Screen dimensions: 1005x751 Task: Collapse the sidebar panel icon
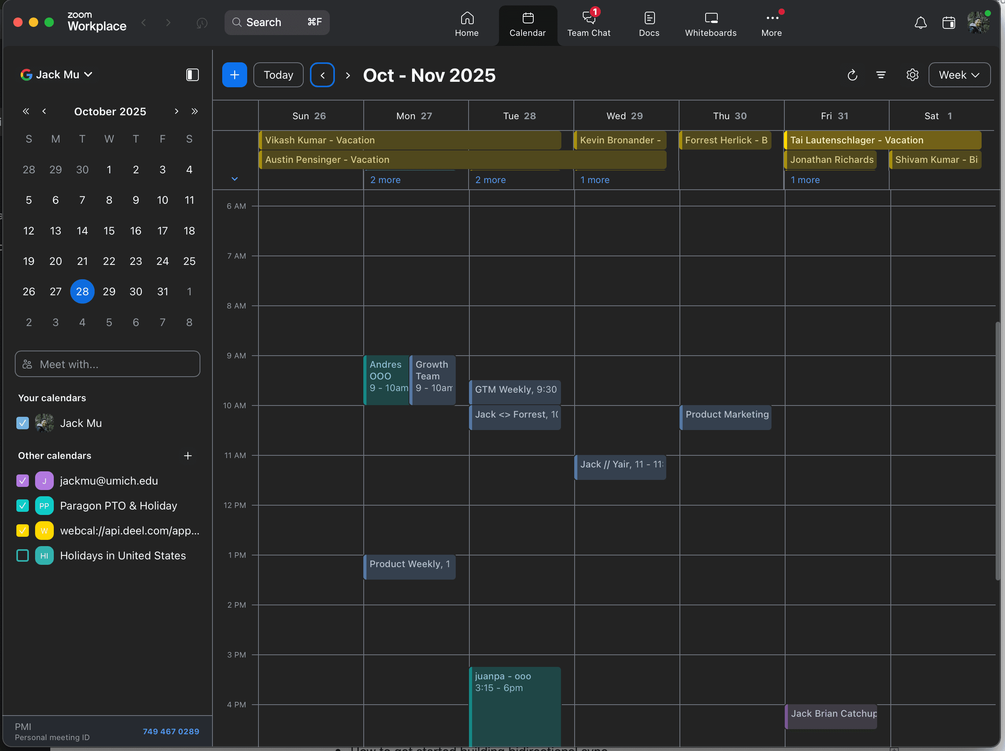pos(192,75)
